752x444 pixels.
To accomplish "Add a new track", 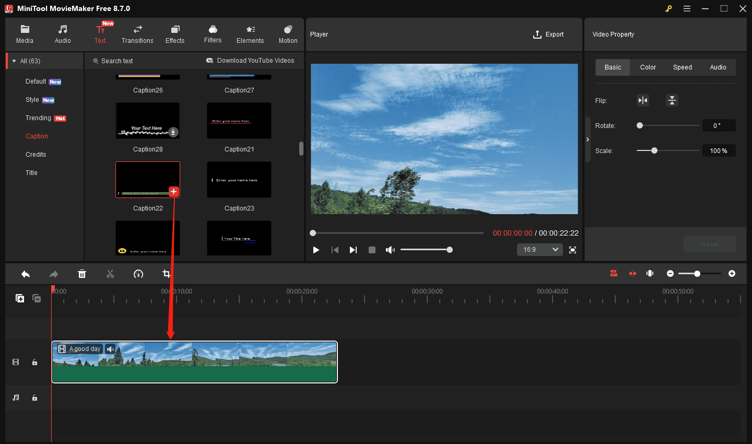I will tap(20, 298).
